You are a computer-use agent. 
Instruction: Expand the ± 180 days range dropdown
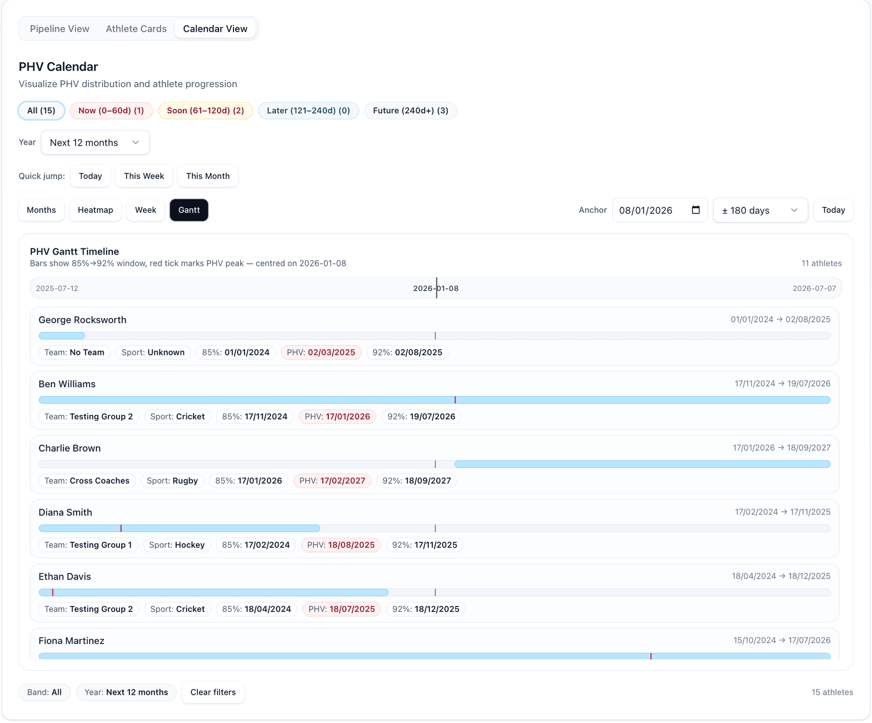760,211
